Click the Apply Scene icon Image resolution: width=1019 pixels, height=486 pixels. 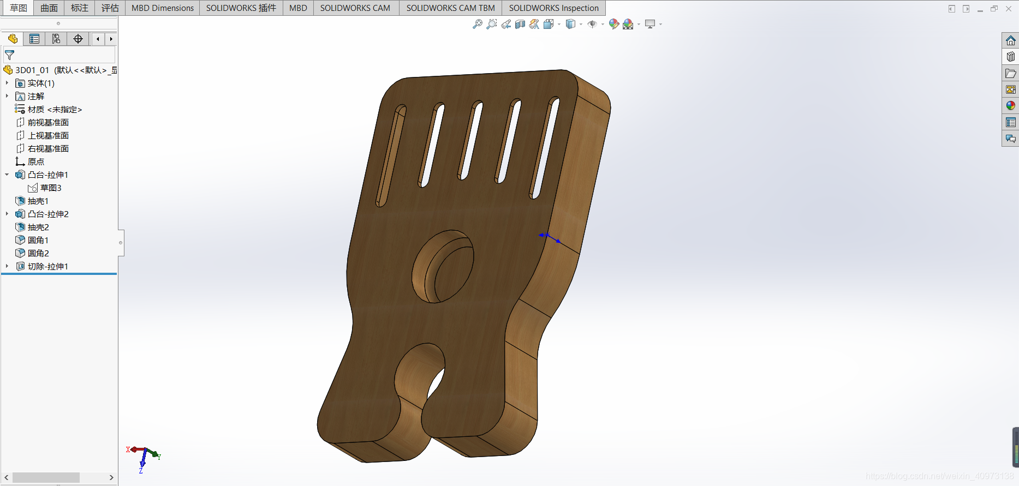[x=628, y=24]
